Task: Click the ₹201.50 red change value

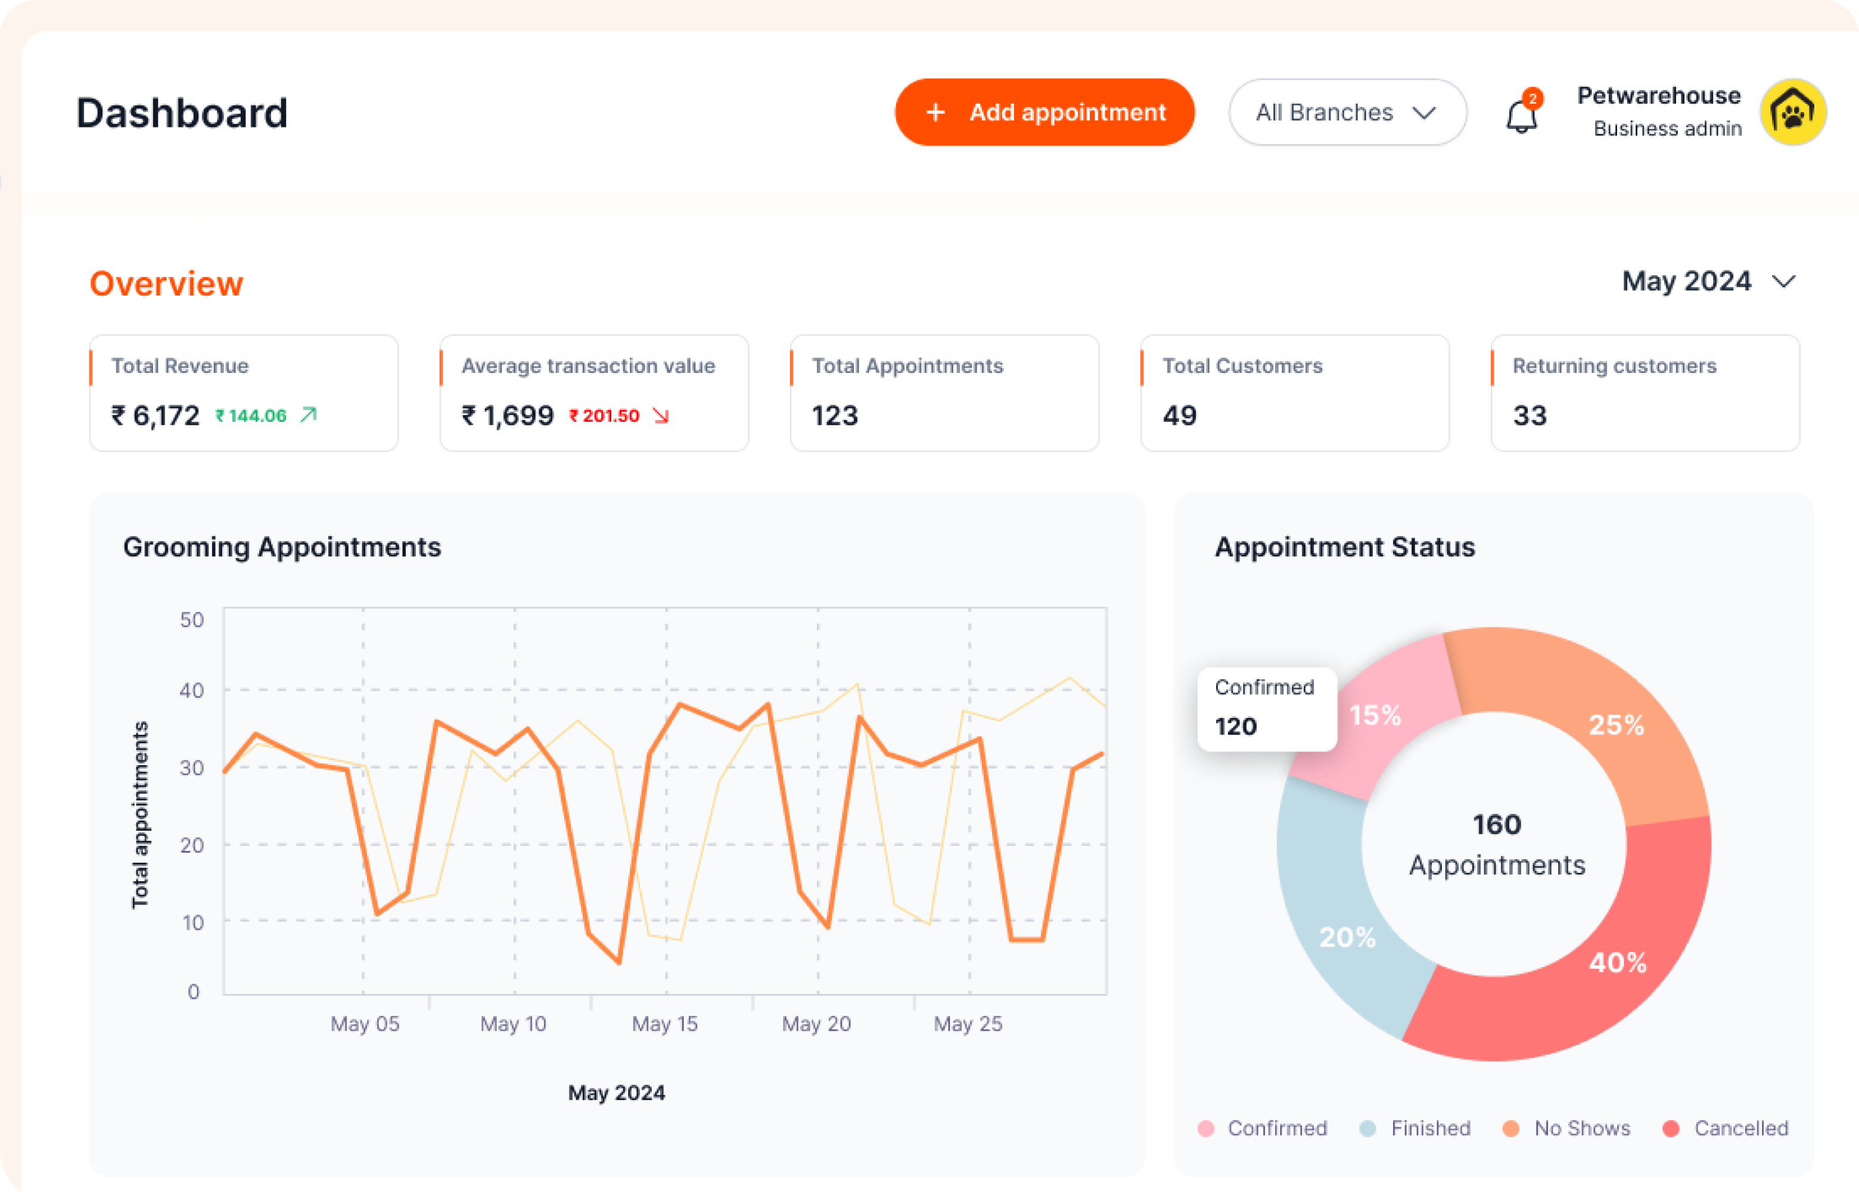Action: 604,415
